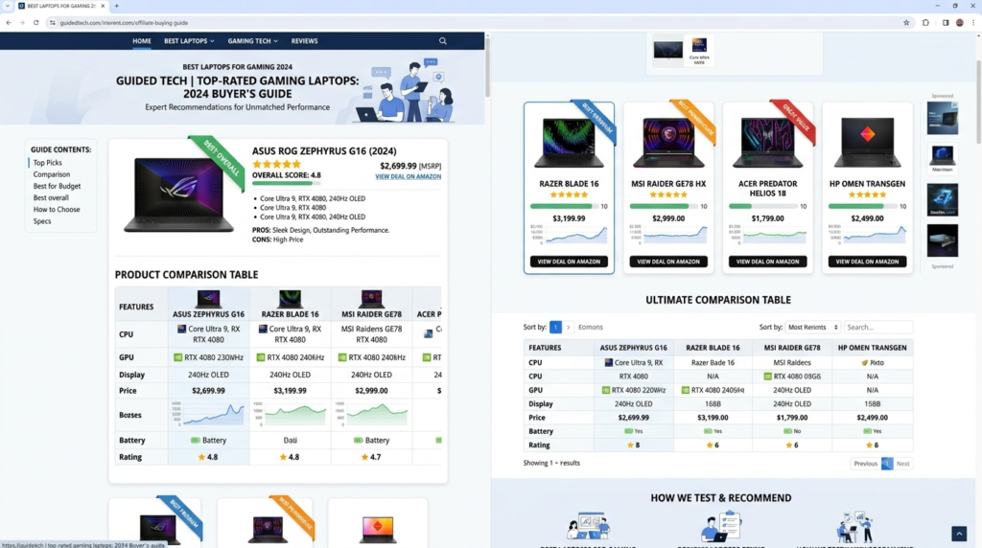The height and width of the screenshot is (548, 982).
Task: Bookmark this page with the star icon
Action: [x=906, y=23]
